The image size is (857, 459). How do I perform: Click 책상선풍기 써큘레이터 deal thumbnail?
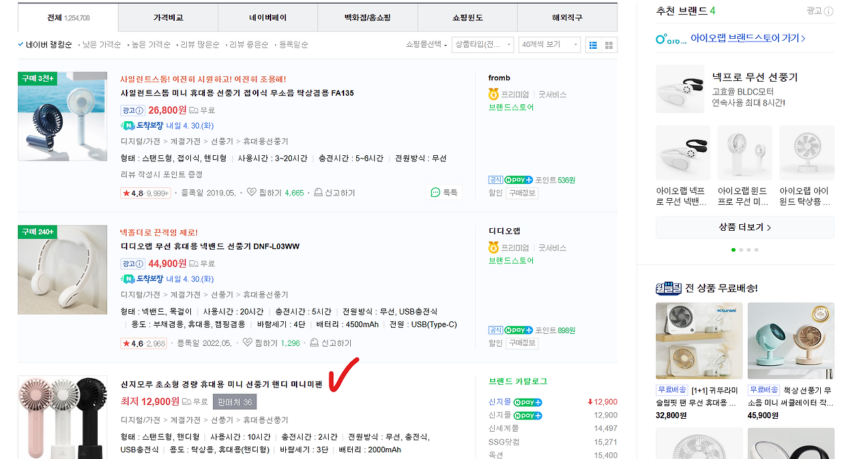point(791,341)
